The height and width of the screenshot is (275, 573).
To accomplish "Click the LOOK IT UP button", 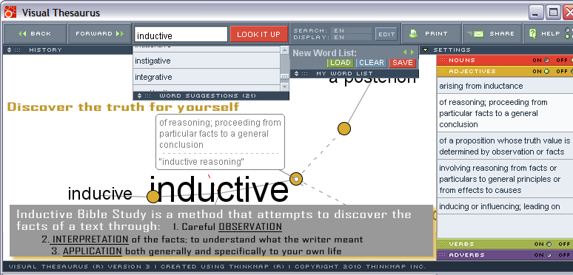I will 258,34.
